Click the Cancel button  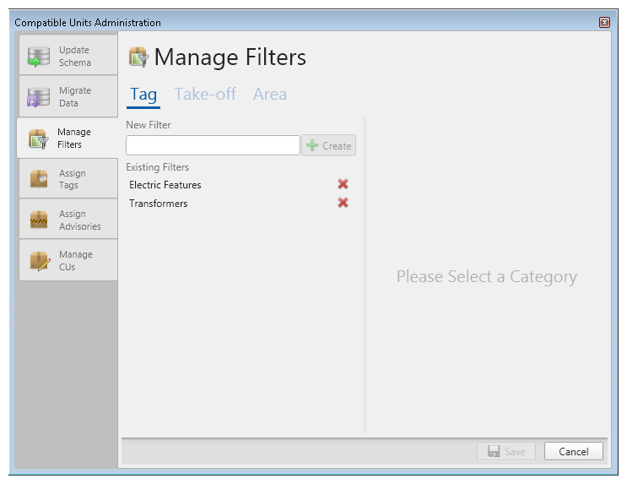point(574,452)
